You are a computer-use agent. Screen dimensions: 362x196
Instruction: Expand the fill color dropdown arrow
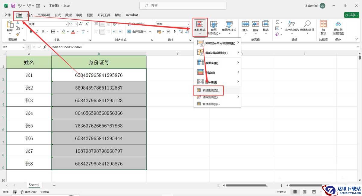(68, 31)
